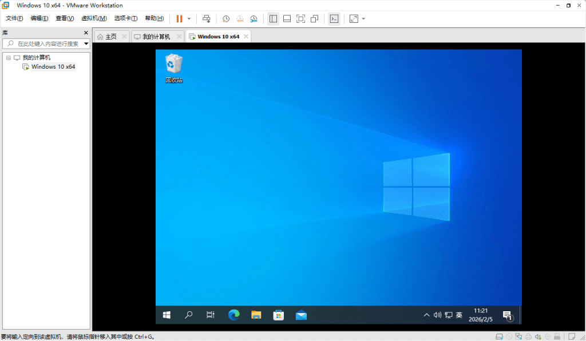
Task: Open Task View in guest taskbar
Action: coord(211,315)
